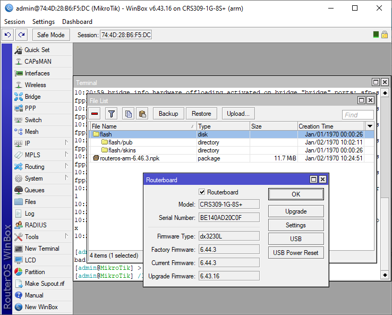The width and height of the screenshot is (392, 315).
Task: Open a New WinBox instance
Action: pos(42,307)
